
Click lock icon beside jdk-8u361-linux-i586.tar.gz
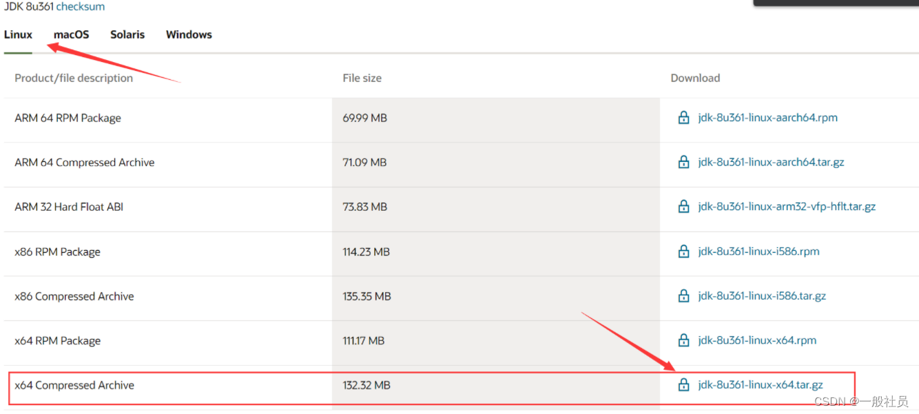pos(683,296)
